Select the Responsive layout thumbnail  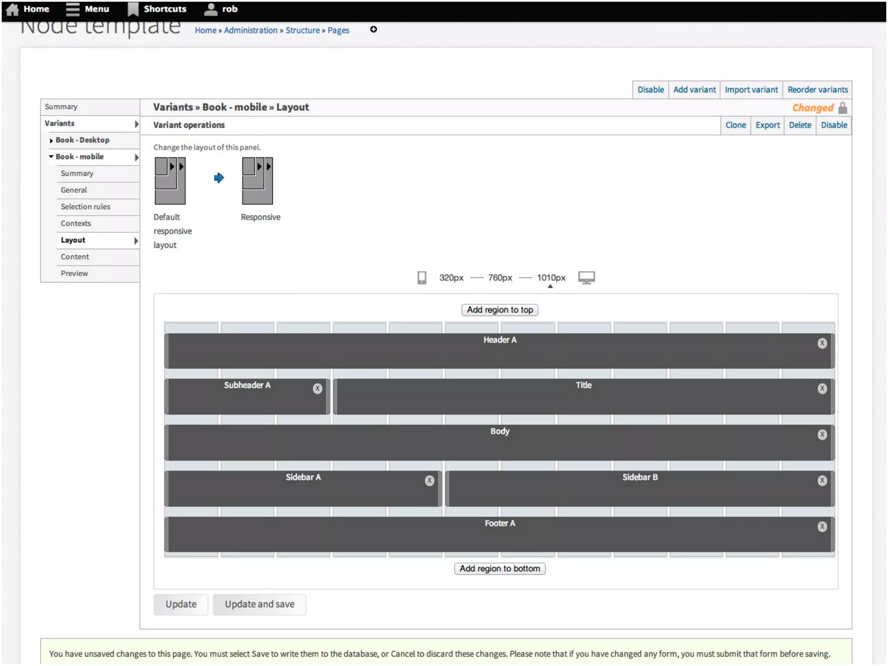tap(257, 181)
